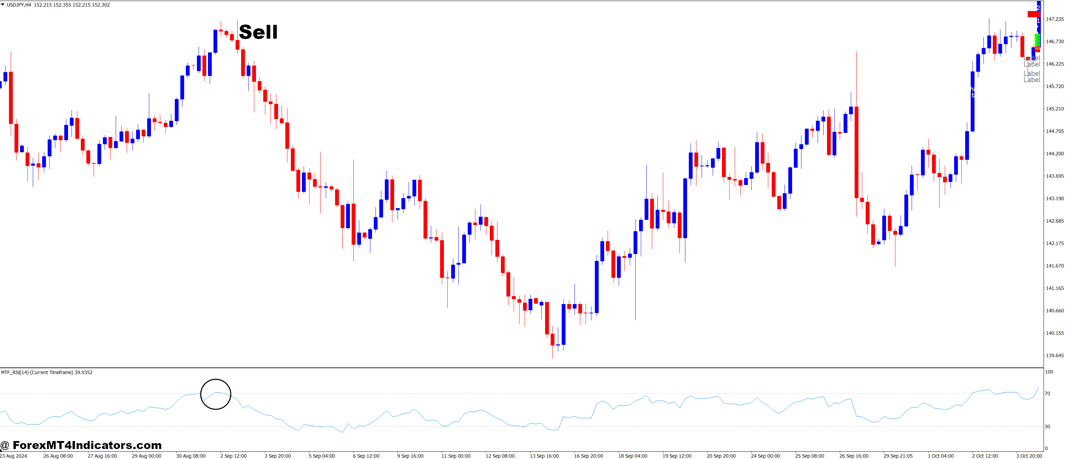The width and height of the screenshot is (1065, 459).
Task: Click the 3 Sep 20:00 time label
Action: point(277,456)
